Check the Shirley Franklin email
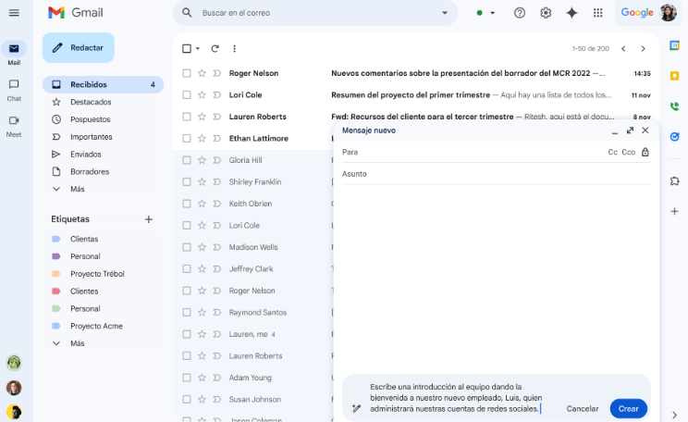Screen dimensions: 688x422 coord(187,181)
